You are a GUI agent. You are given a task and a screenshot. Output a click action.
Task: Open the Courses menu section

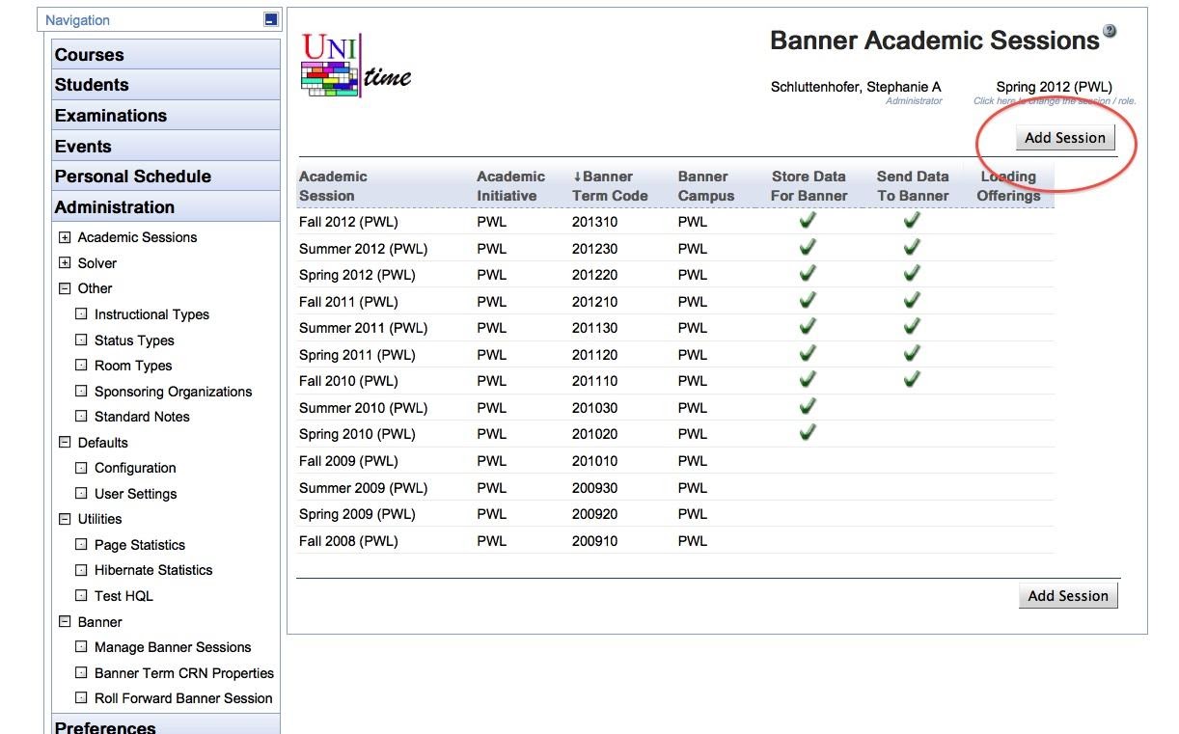tap(166, 55)
